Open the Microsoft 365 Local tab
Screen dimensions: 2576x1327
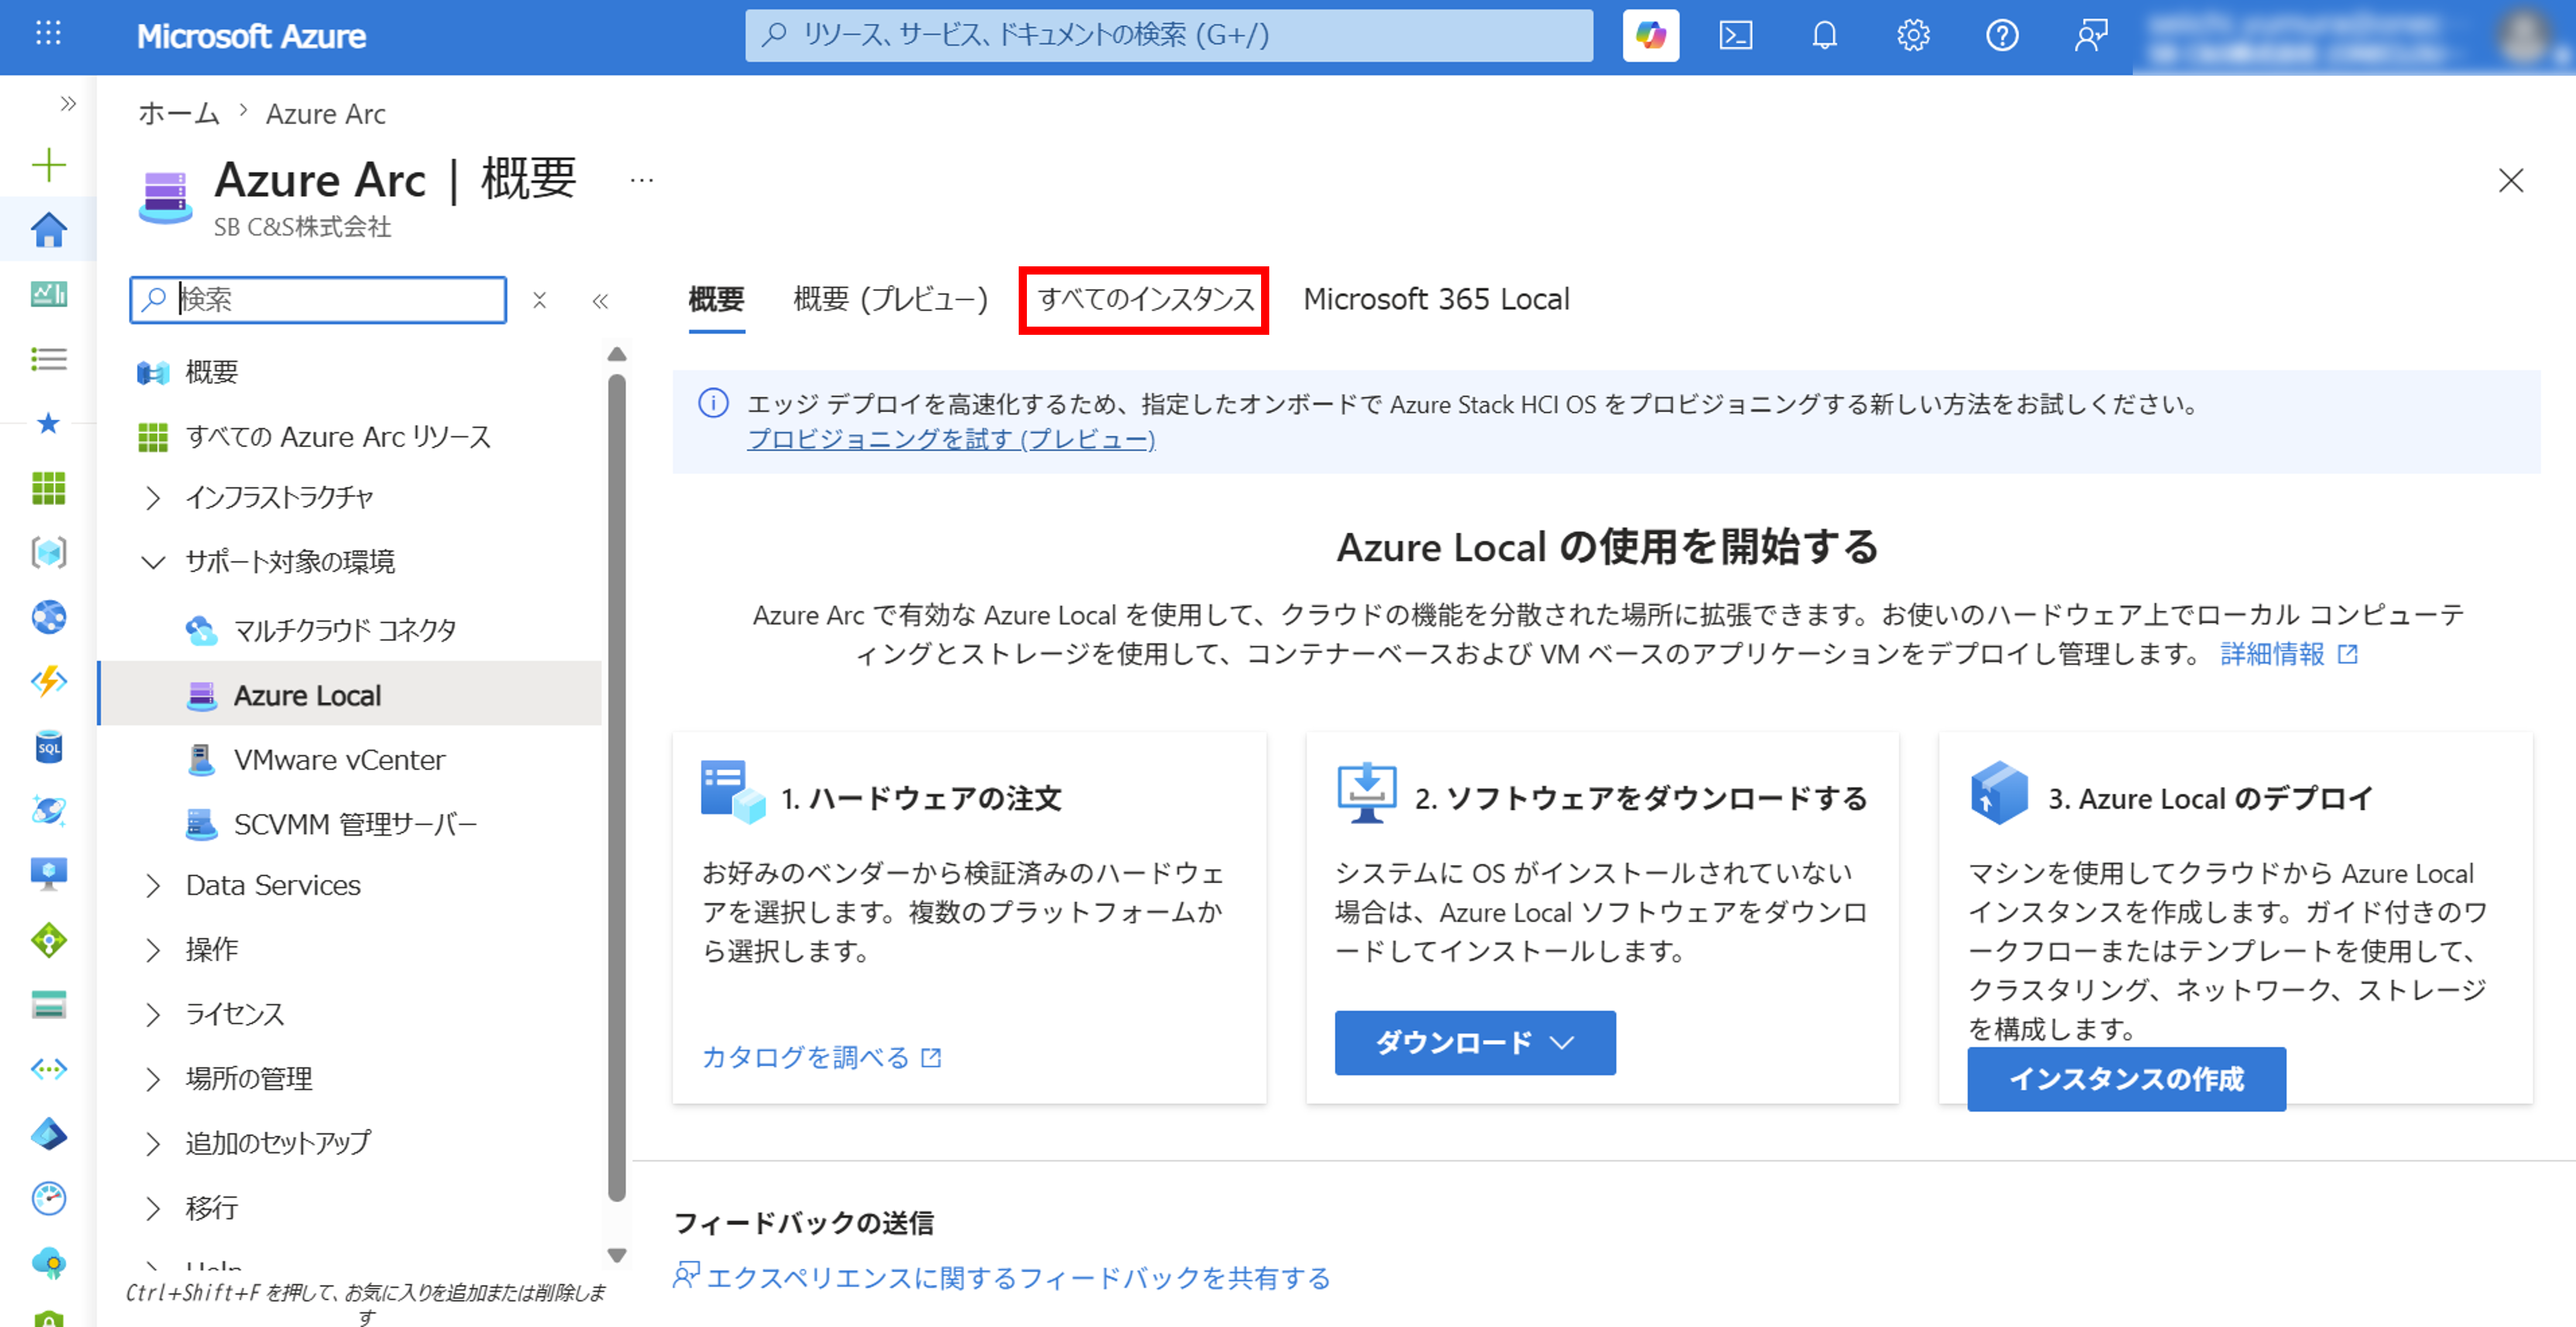(x=1436, y=299)
